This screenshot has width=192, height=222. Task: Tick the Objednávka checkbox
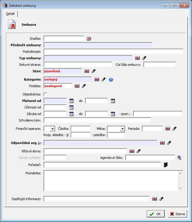(45, 94)
